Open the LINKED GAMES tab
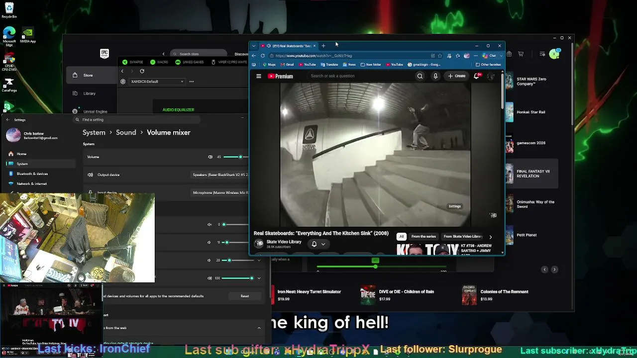 coord(190,62)
